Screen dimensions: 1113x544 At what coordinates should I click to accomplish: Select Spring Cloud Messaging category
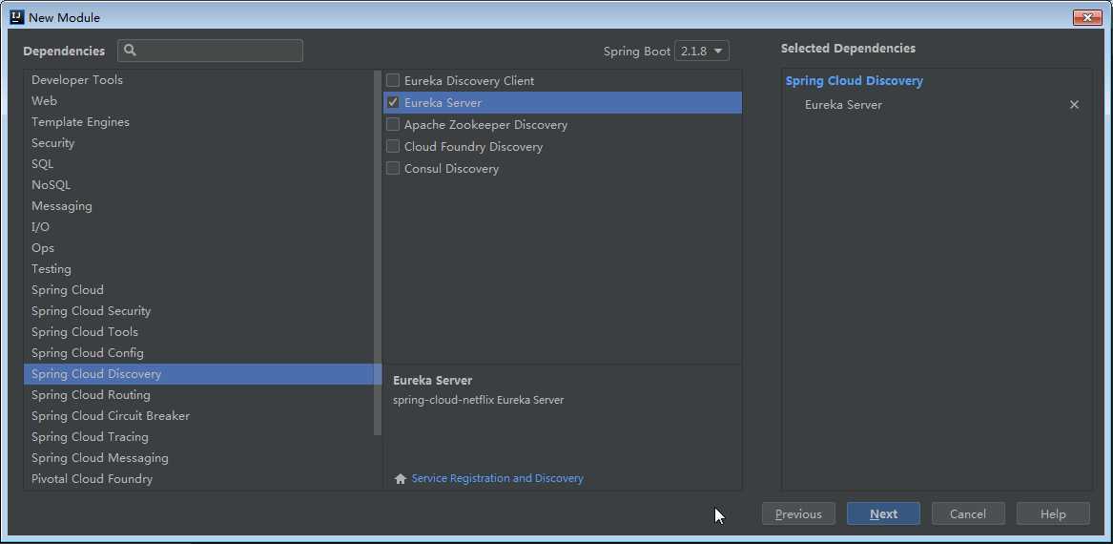click(198, 458)
